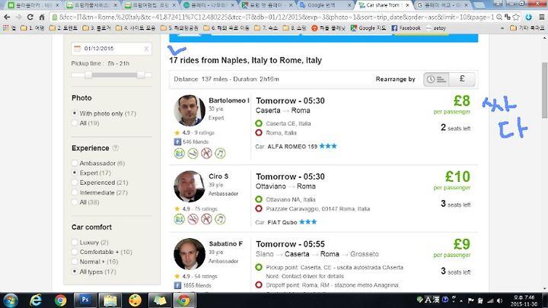Image resolution: width=548 pixels, height=308 pixels.
Task: Select the Ambassador experience radio option
Action: coord(75,163)
